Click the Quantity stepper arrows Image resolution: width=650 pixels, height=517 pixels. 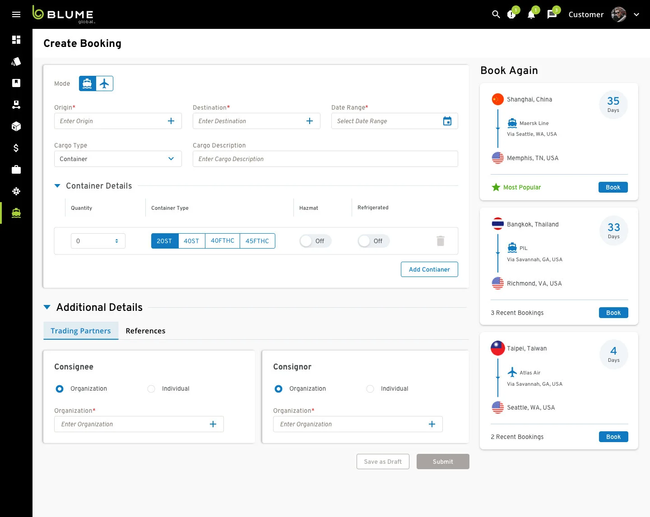coord(116,241)
